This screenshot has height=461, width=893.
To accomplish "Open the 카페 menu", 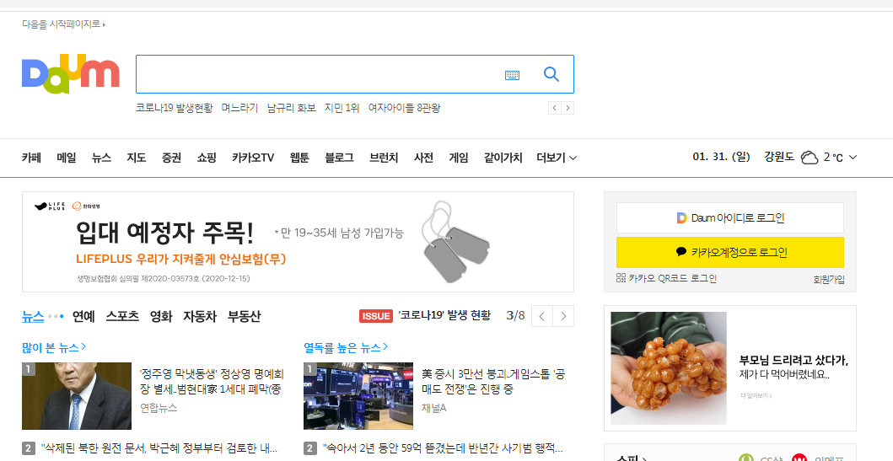I will pyautogui.click(x=31, y=158).
